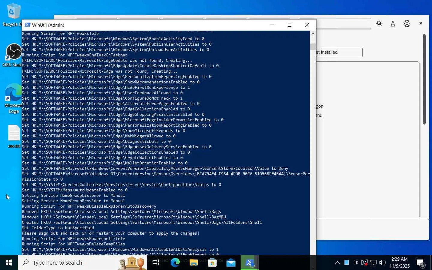Screen dimensions: 432x270
Task: Click the line setting CryptoWalletEnabled to 0
Action: click(102, 157)
